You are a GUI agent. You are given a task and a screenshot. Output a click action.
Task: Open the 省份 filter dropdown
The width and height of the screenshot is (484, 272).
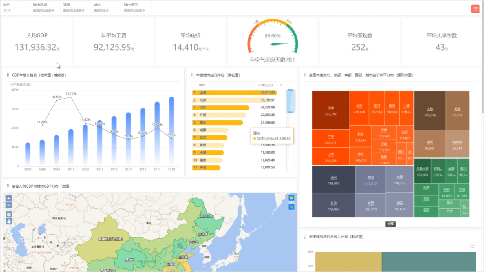(74, 10)
